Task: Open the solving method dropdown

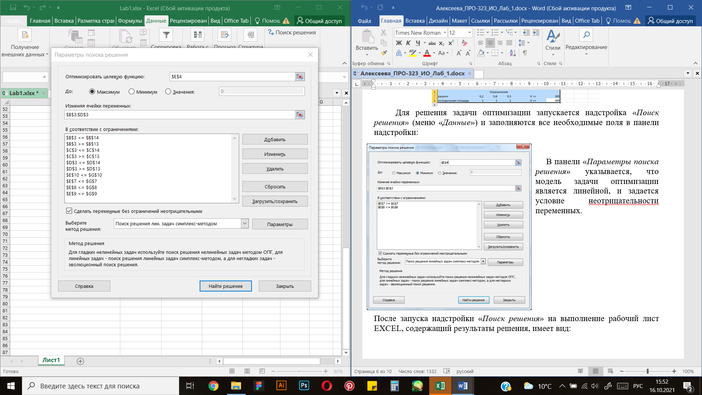Action: [x=245, y=223]
